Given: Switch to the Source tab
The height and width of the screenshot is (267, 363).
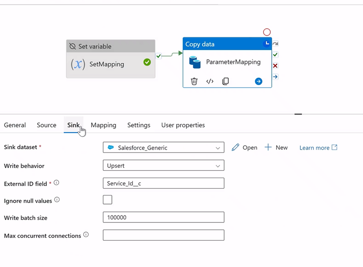Looking at the screenshot, I should 46,125.
